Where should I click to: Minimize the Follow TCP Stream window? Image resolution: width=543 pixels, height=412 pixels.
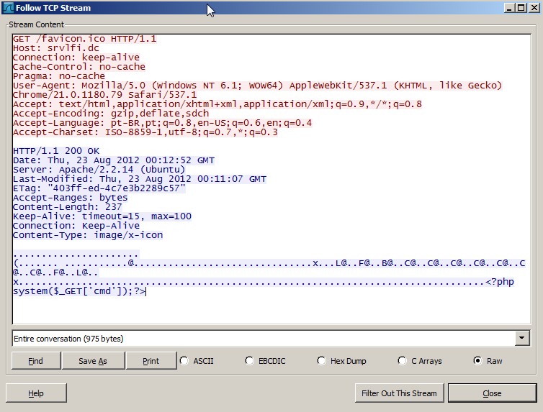click(x=508, y=8)
